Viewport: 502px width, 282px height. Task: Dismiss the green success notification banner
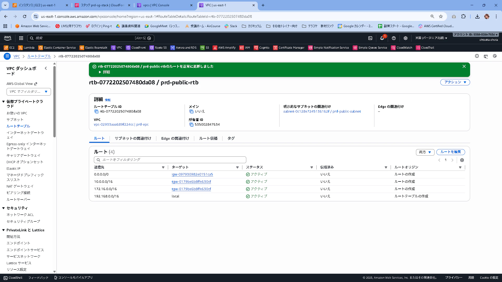click(464, 66)
